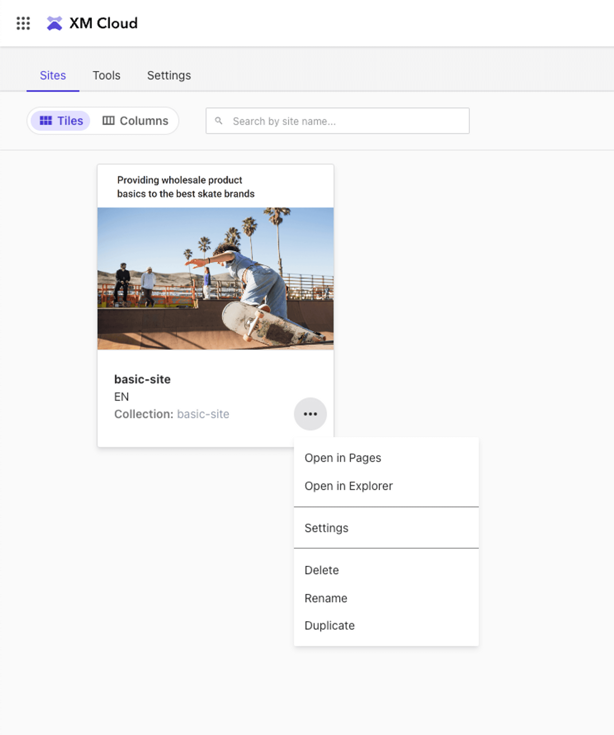Select Open in Explorer menu item

349,486
